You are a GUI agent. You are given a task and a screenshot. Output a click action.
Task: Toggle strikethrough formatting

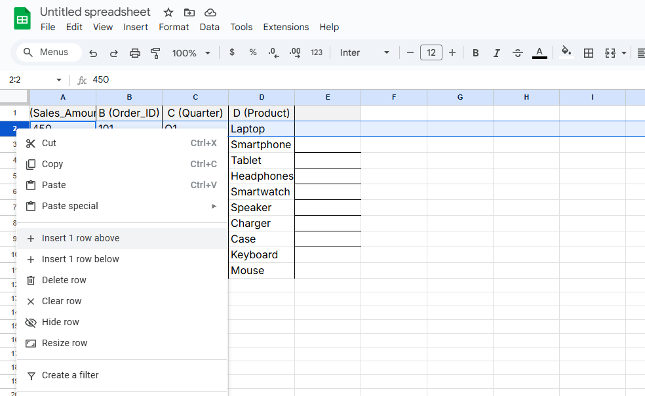518,53
